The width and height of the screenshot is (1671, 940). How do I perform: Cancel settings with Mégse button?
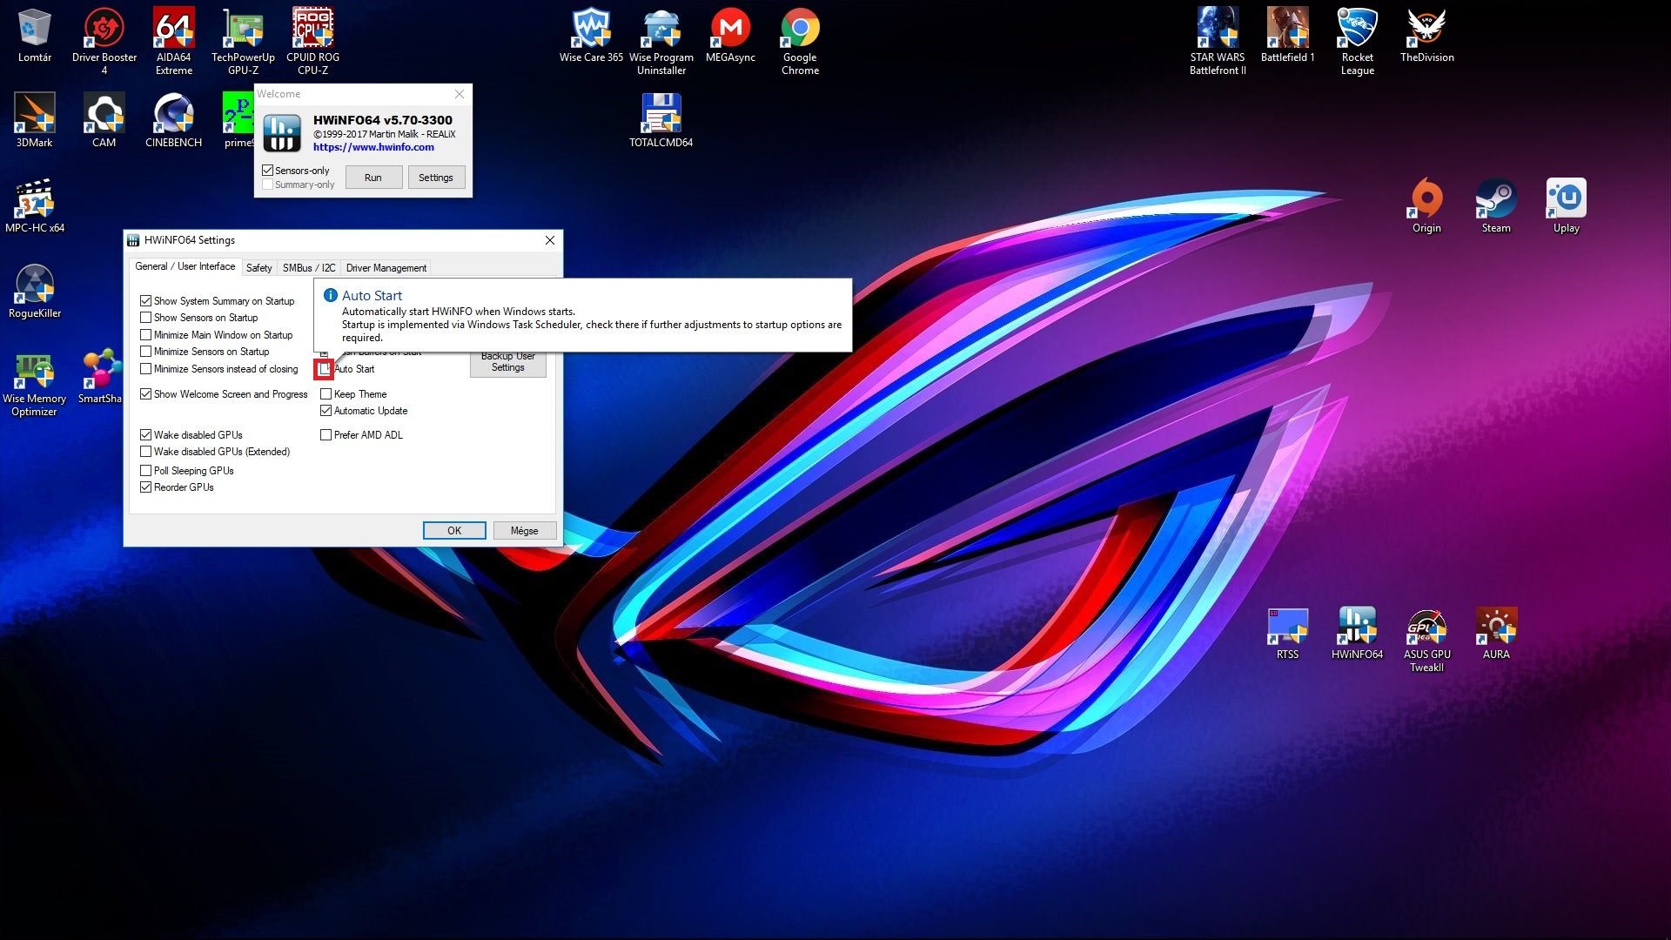pyautogui.click(x=524, y=531)
